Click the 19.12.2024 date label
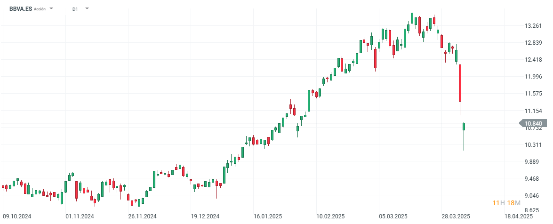This screenshot has width=553, height=224. (x=205, y=216)
